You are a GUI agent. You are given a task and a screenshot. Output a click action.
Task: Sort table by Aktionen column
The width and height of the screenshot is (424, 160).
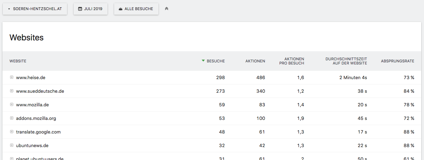tap(255, 61)
